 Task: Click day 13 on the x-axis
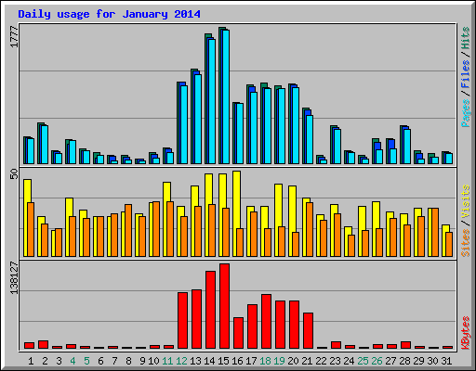tap(195, 361)
